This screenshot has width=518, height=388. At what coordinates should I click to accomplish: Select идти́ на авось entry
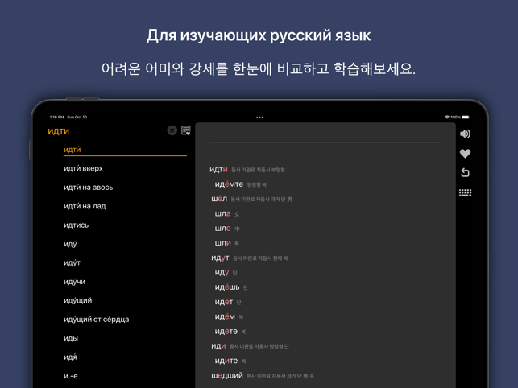[x=88, y=188]
